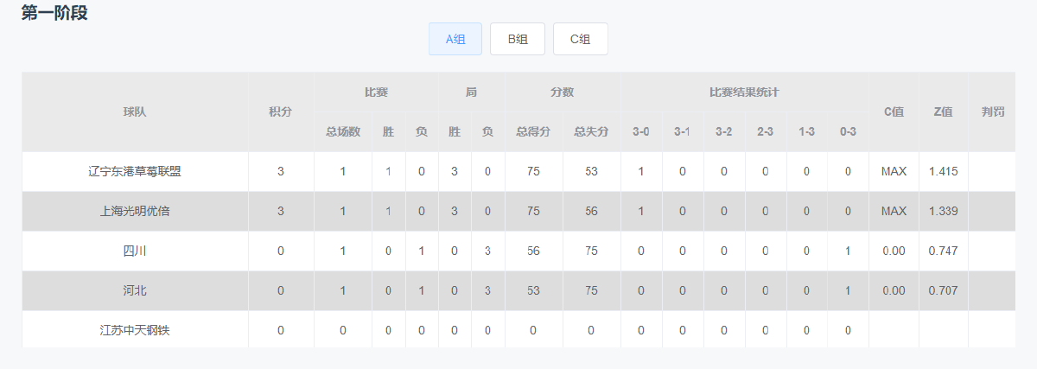Click the 总场数 column header
This screenshot has height=369, width=1037.
pos(343,132)
